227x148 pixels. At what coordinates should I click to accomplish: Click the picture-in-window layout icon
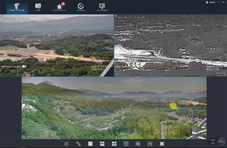[150, 144]
